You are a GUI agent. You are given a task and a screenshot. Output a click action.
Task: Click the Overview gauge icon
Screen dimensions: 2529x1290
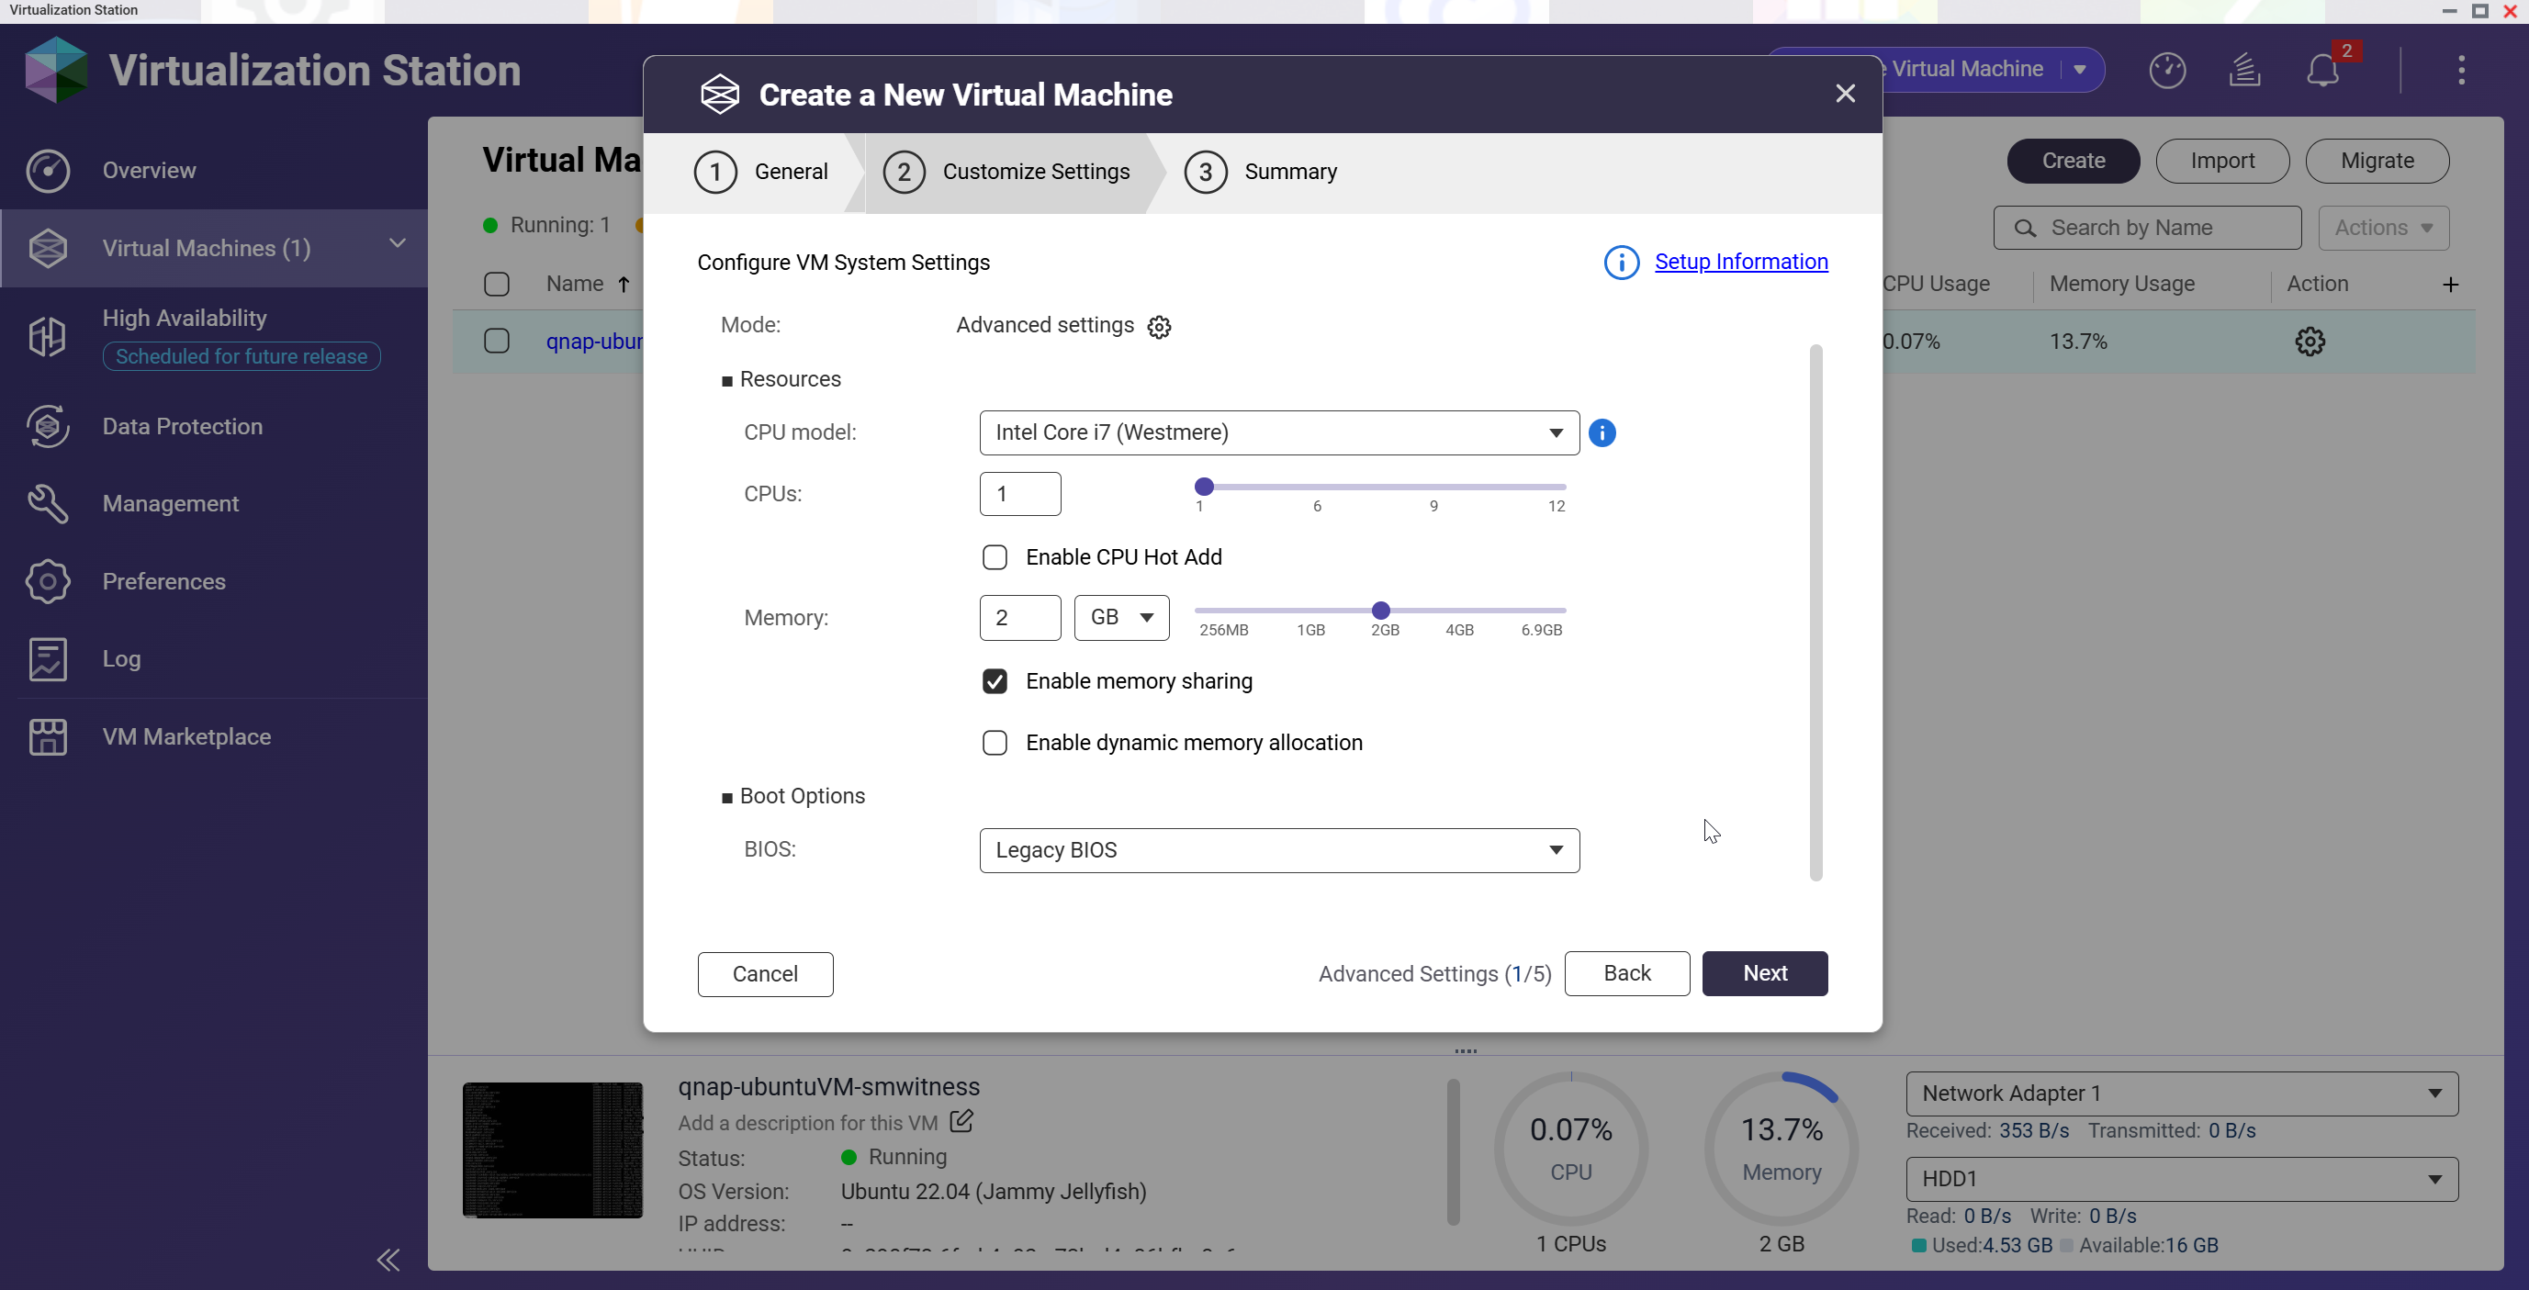[47, 170]
